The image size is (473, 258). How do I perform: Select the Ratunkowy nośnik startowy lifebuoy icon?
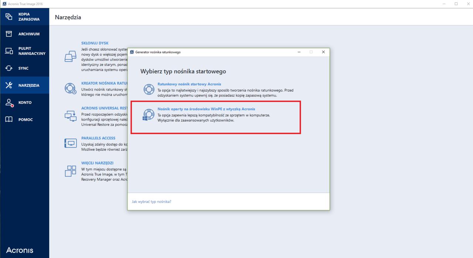pyautogui.click(x=149, y=89)
